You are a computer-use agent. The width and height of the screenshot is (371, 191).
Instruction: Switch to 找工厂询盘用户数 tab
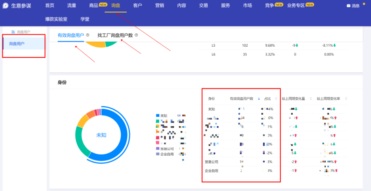[x=115, y=35]
